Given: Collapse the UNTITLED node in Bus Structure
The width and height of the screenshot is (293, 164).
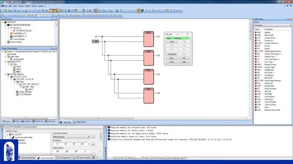Looking at the screenshot, I should [x=3, y=22].
